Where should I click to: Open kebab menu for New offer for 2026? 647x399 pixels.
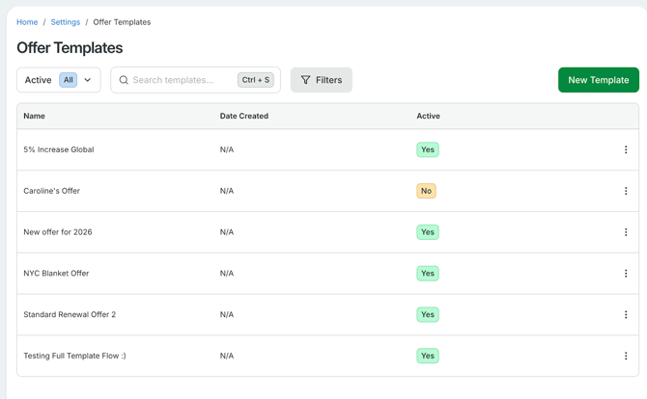626,232
